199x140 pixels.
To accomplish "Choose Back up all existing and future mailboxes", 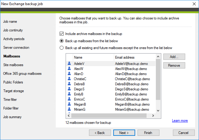I will [62, 48].
